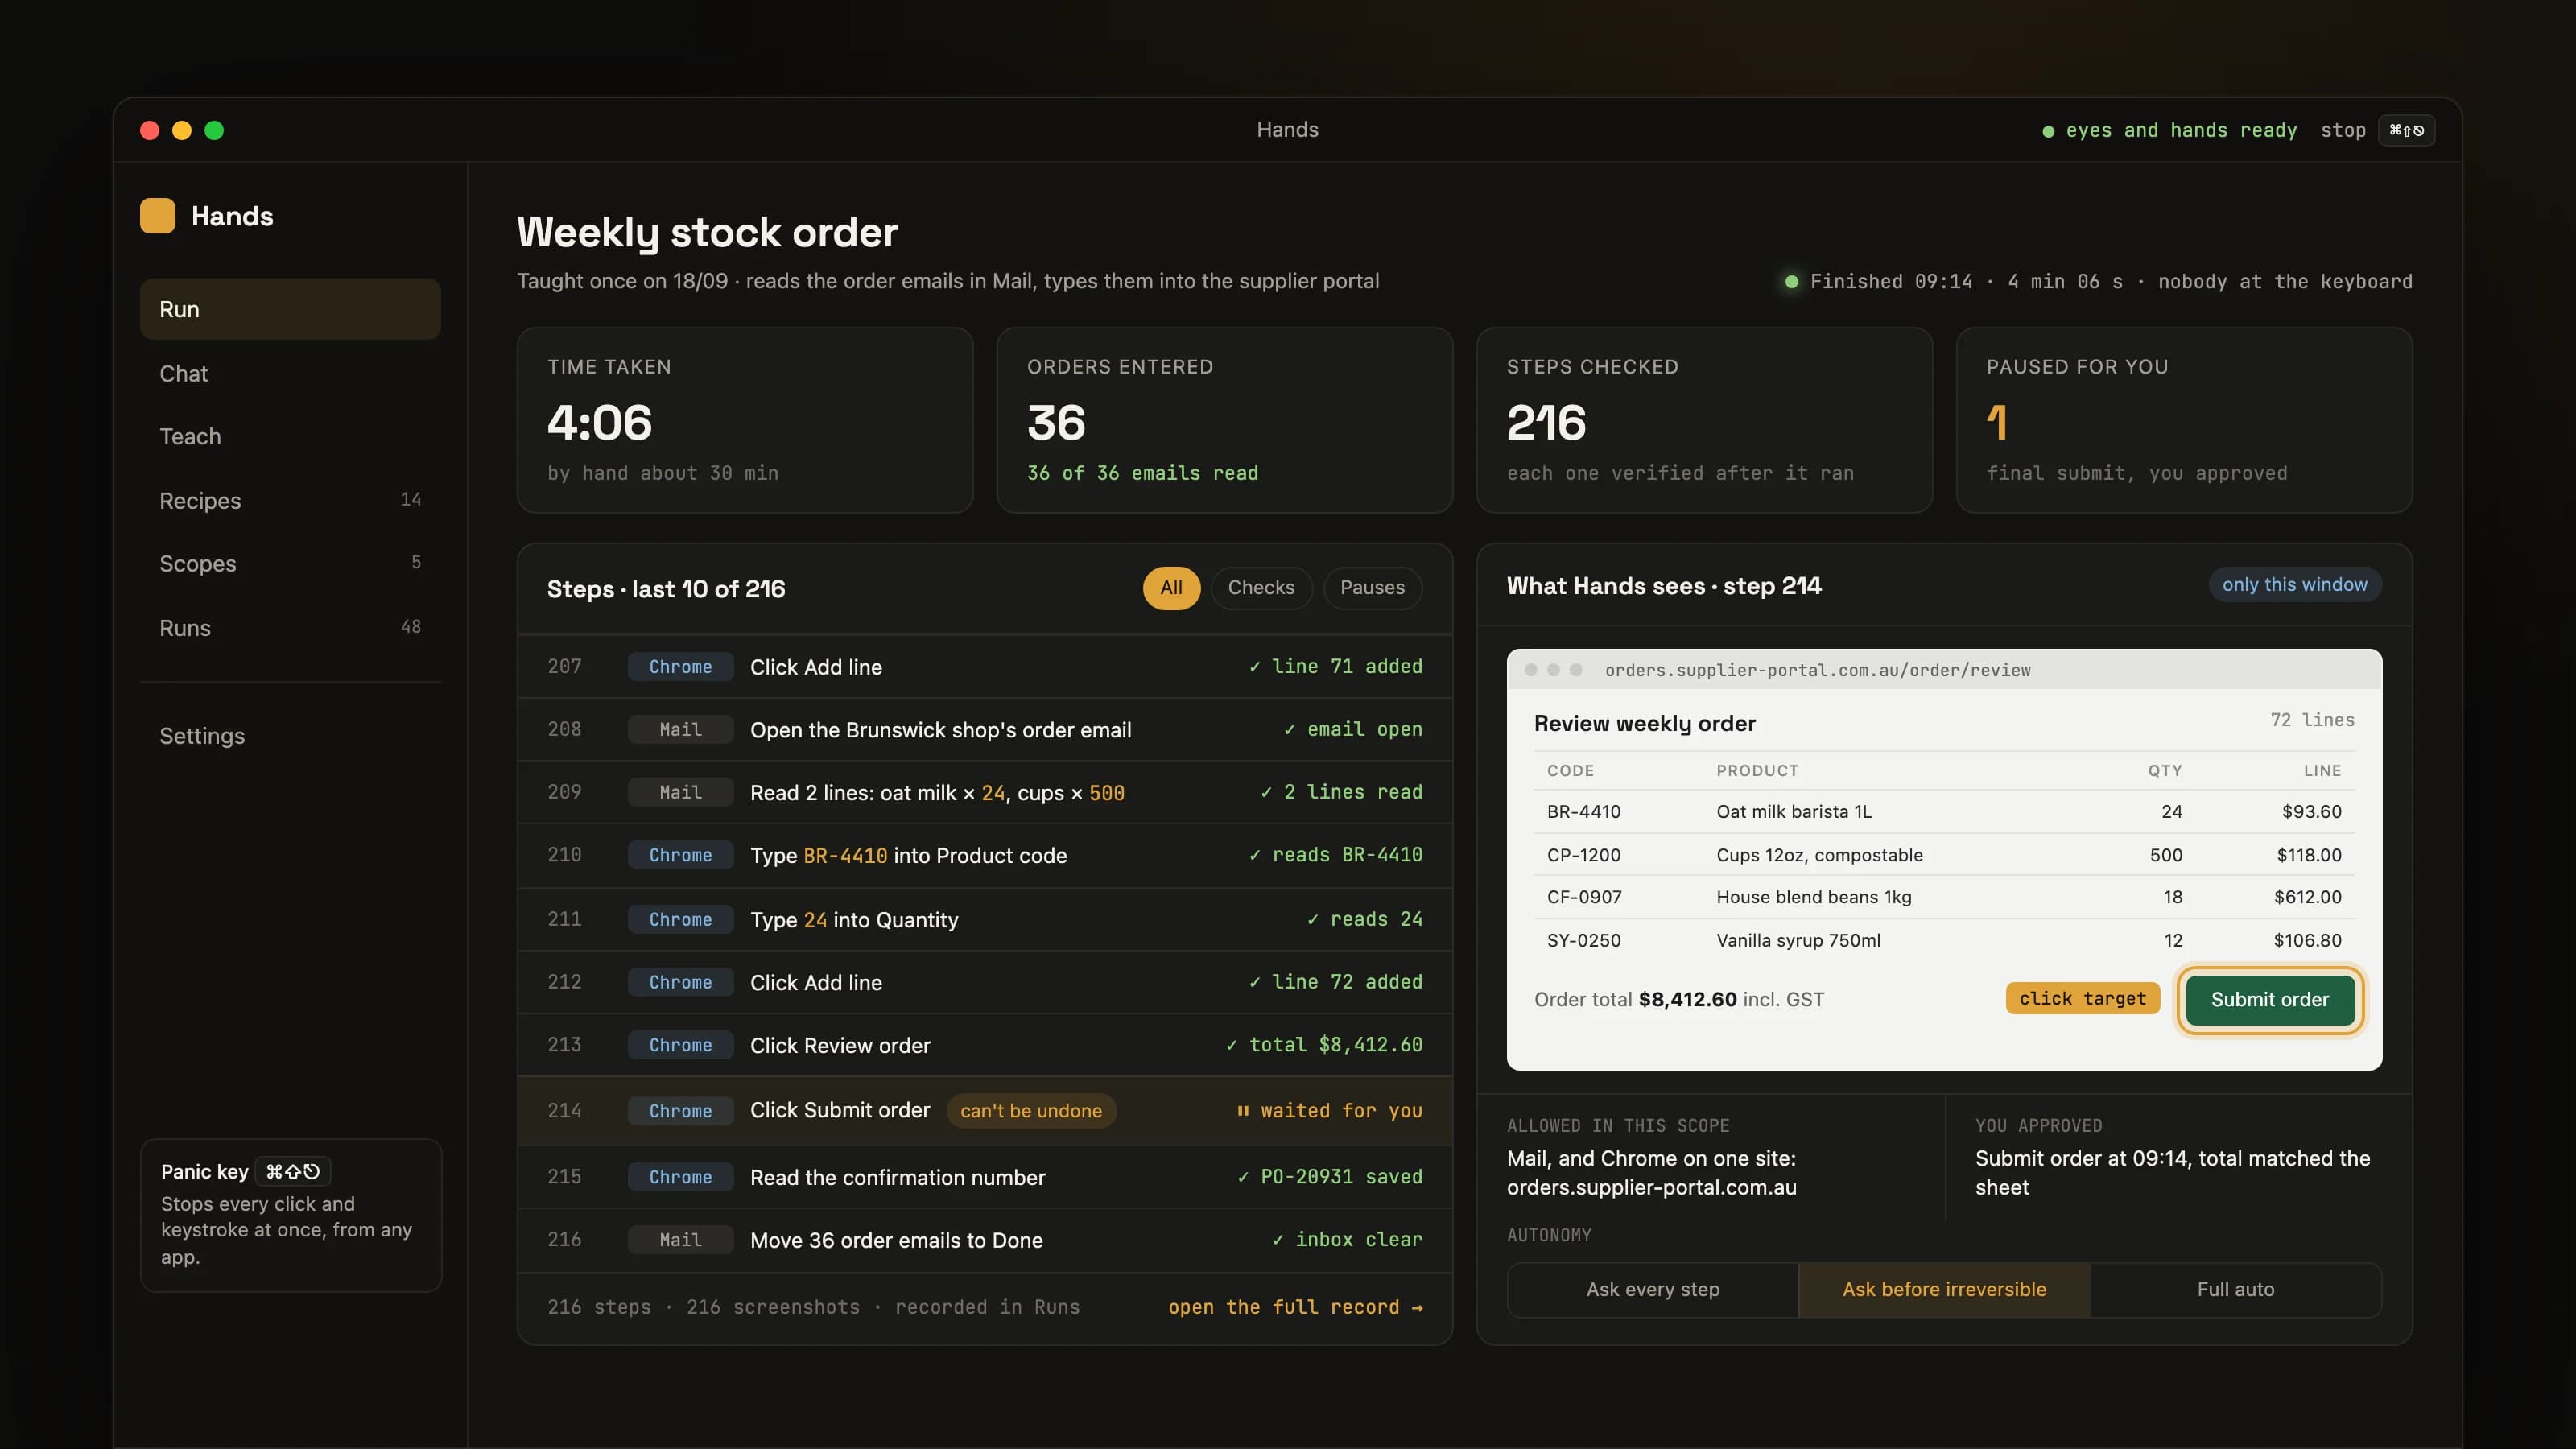This screenshot has height=1449, width=2576.
Task: Click the green eyes and hands ready indicator
Action: point(2169,130)
